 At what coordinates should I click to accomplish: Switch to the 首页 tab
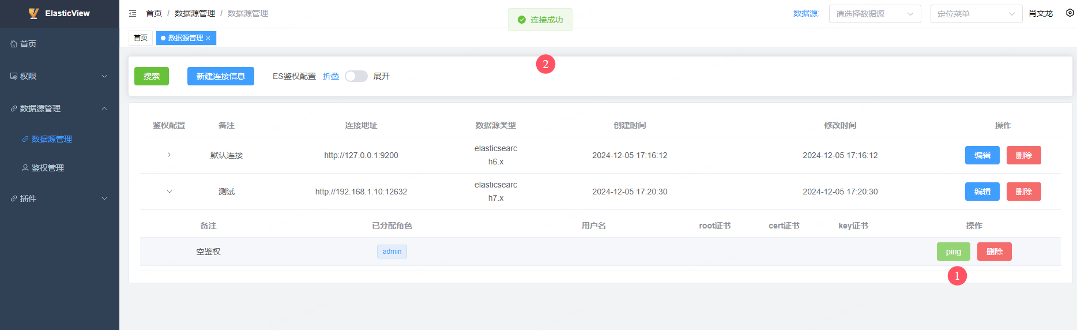point(141,38)
